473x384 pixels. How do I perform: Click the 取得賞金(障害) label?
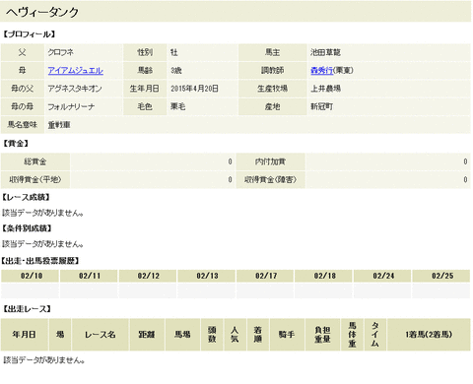pyautogui.click(x=270, y=179)
